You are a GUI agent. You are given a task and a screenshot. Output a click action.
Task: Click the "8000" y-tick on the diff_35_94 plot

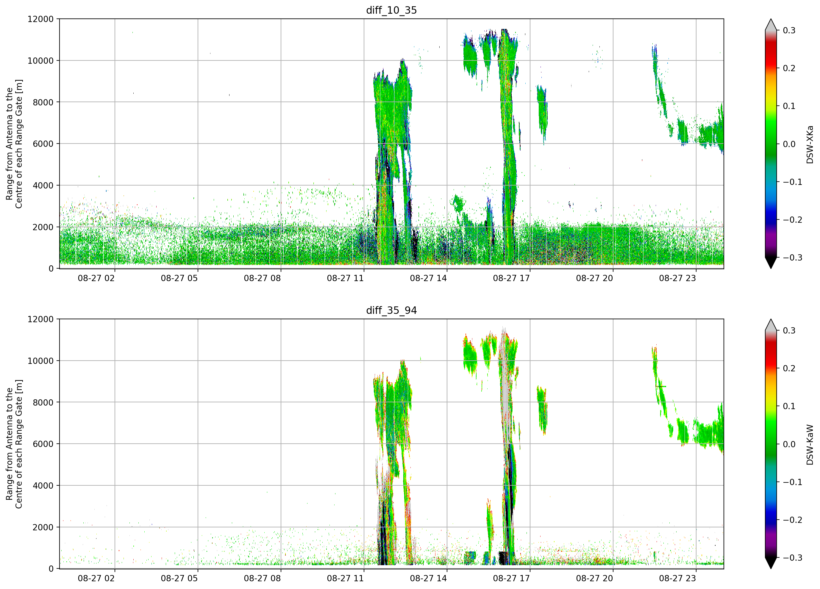point(43,403)
